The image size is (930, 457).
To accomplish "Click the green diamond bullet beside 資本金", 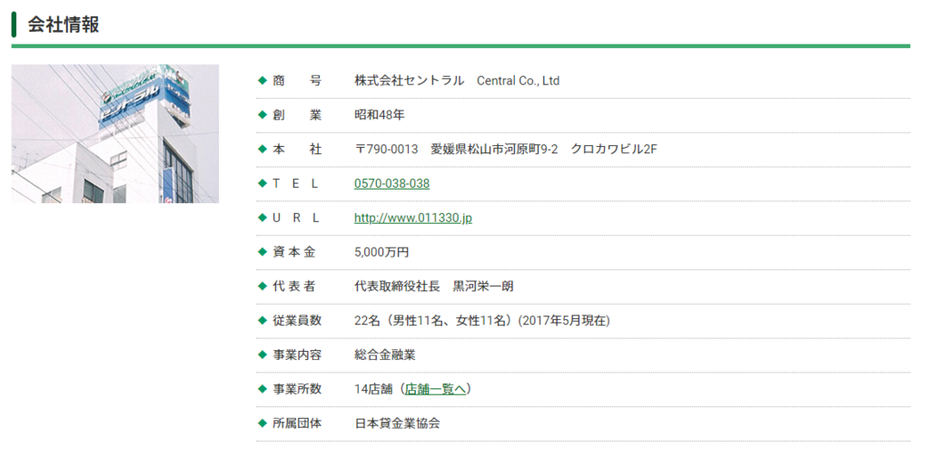I will tap(262, 251).
